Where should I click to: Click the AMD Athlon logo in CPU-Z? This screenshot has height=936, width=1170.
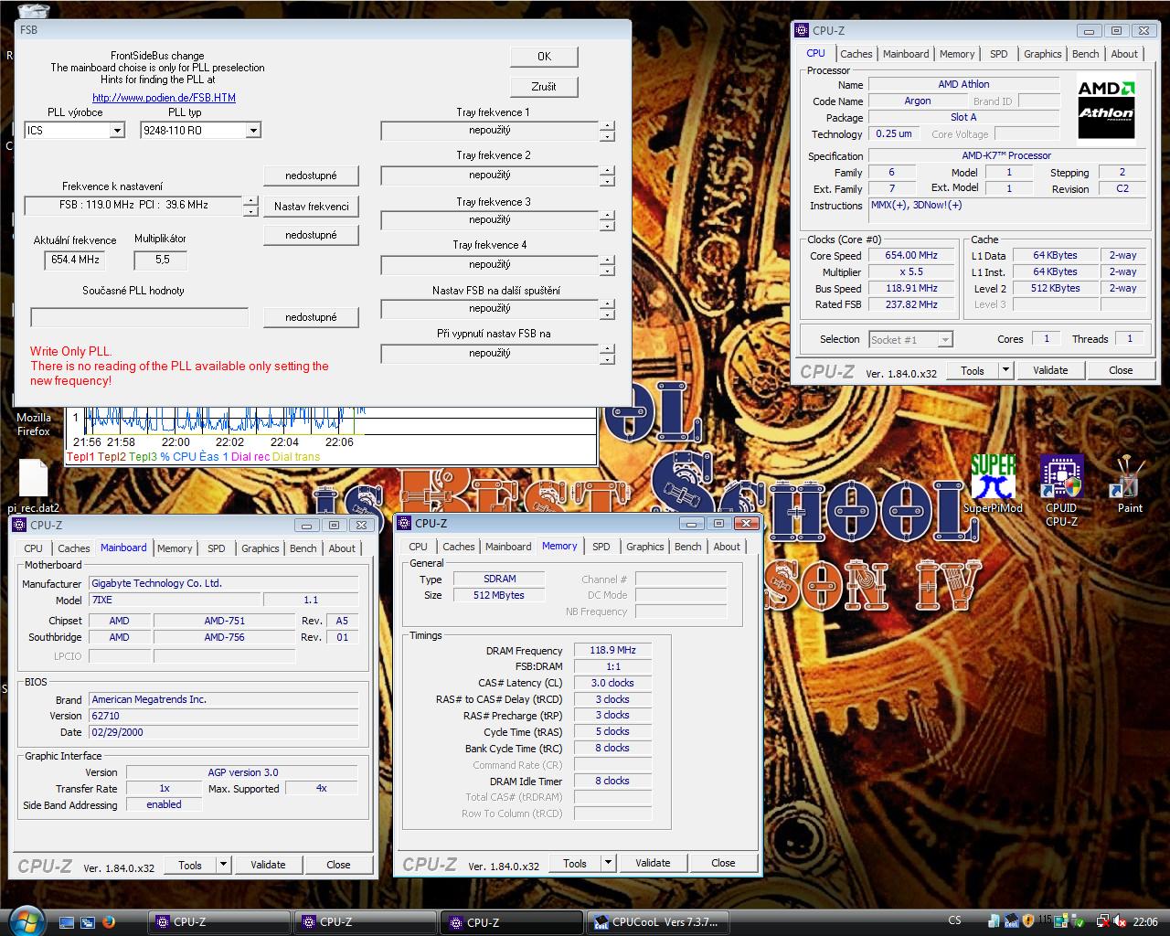(x=1106, y=109)
